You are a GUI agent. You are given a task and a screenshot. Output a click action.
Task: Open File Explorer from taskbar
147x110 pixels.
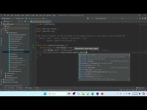pos(83,94)
